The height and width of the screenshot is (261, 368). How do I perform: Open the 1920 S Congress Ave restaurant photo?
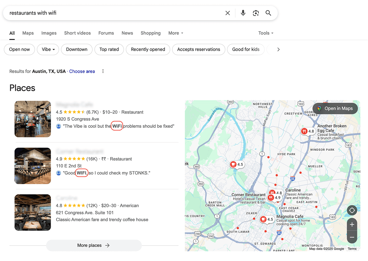coord(33,119)
